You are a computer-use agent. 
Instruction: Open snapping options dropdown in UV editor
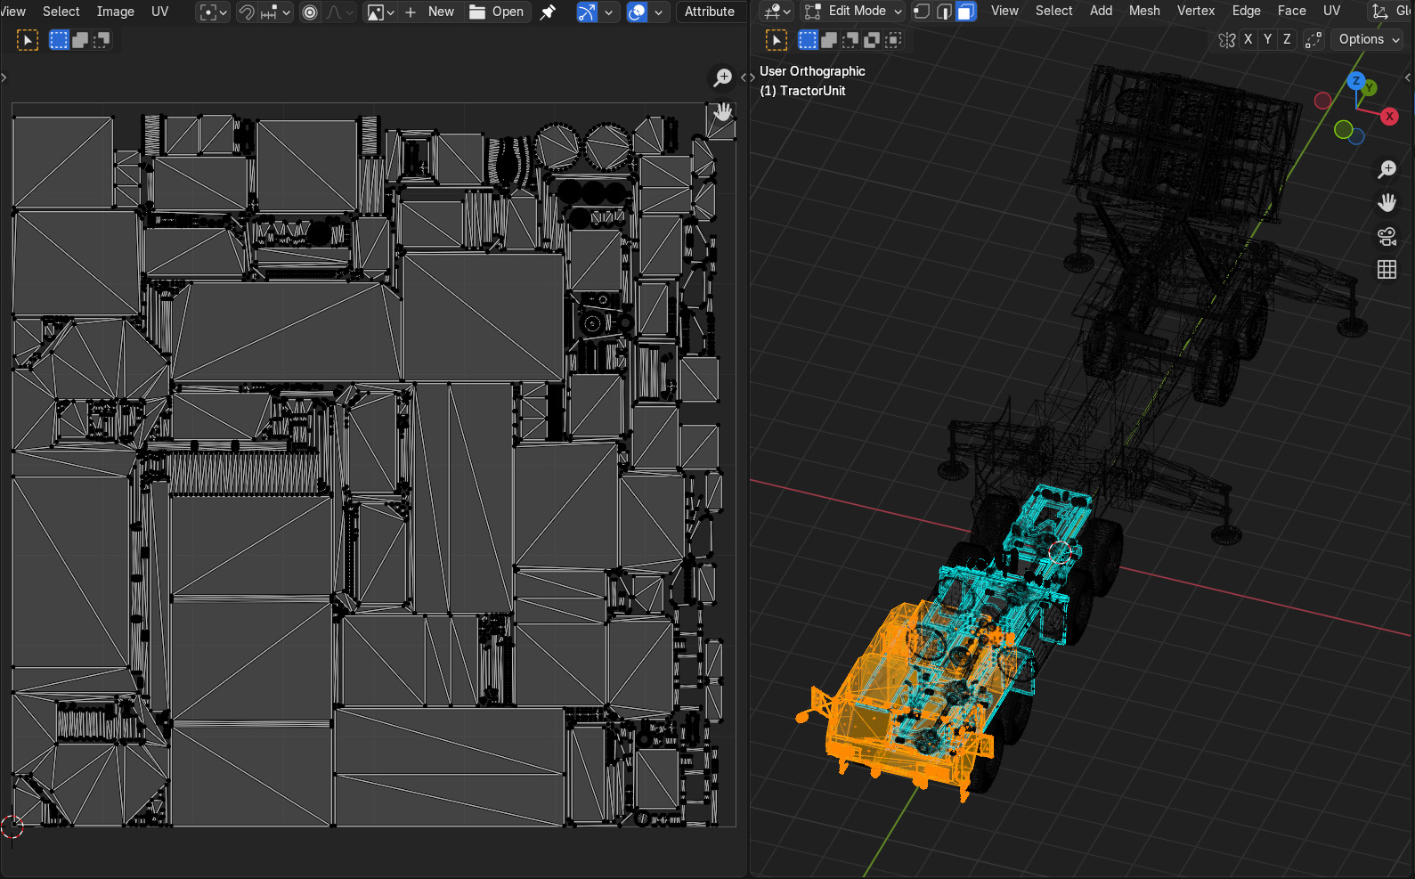tap(274, 12)
